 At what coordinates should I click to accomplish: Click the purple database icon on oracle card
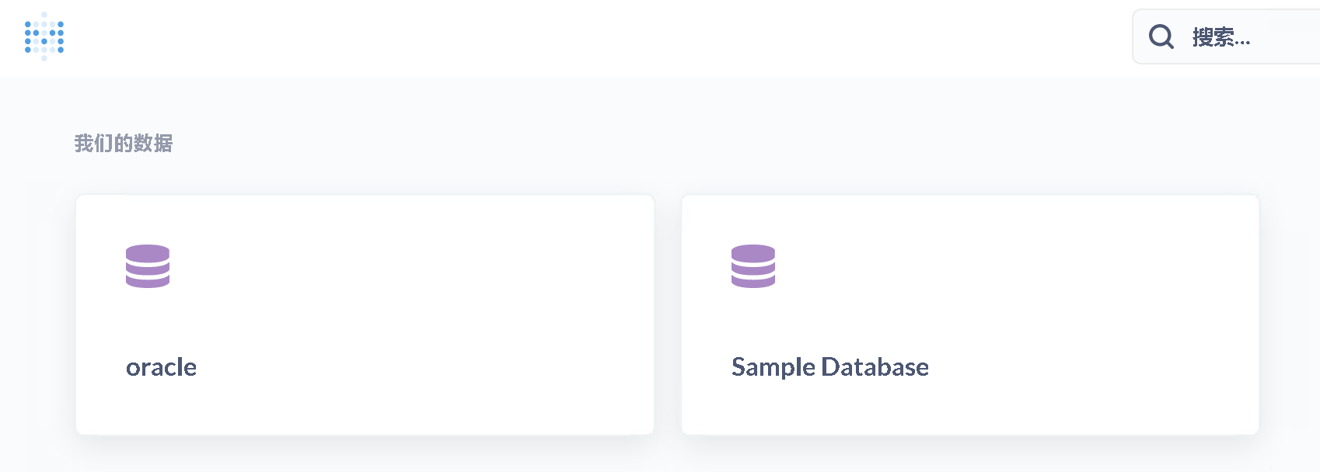point(147,266)
